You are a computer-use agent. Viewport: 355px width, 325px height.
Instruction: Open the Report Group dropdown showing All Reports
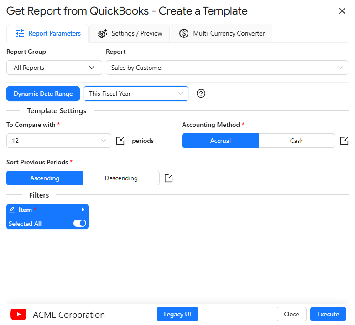(54, 68)
